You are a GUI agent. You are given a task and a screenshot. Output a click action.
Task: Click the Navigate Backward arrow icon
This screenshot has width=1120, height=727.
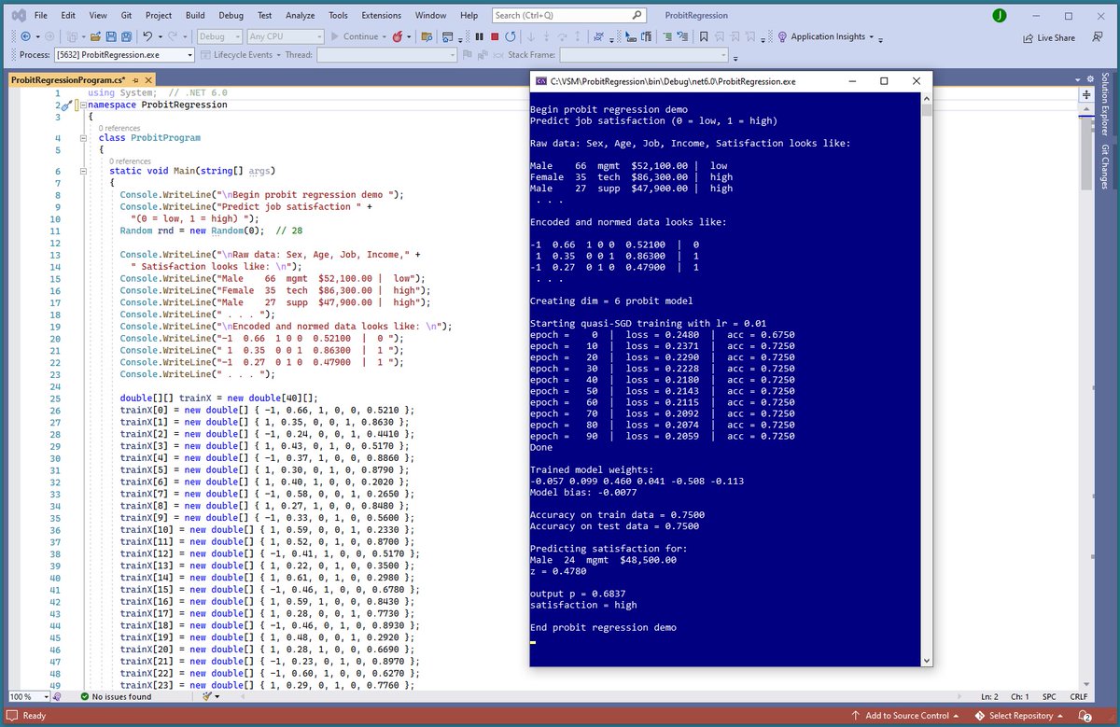point(25,36)
